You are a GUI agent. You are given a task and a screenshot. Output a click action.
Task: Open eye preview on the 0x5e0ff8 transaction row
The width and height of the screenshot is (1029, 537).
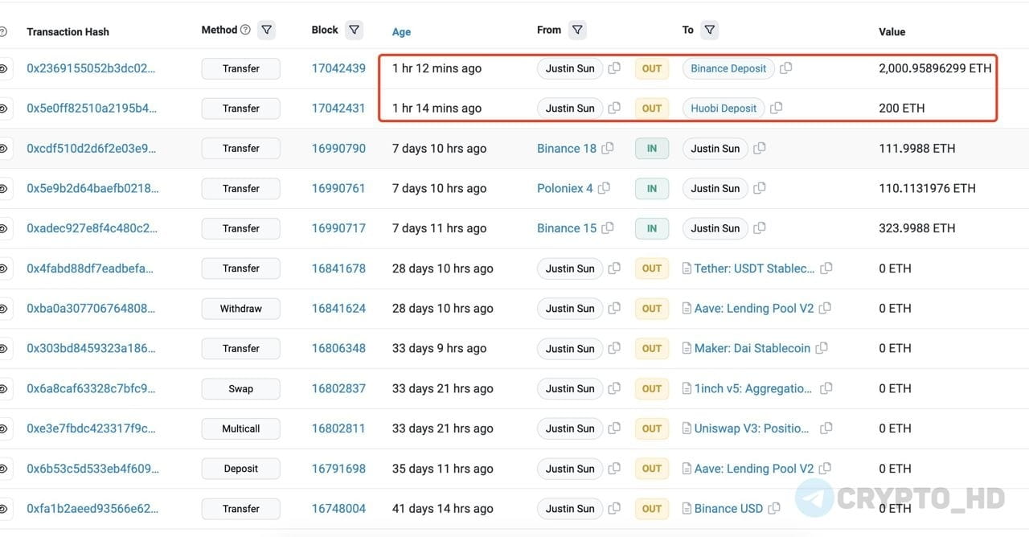pyautogui.click(x=4, y=108)
